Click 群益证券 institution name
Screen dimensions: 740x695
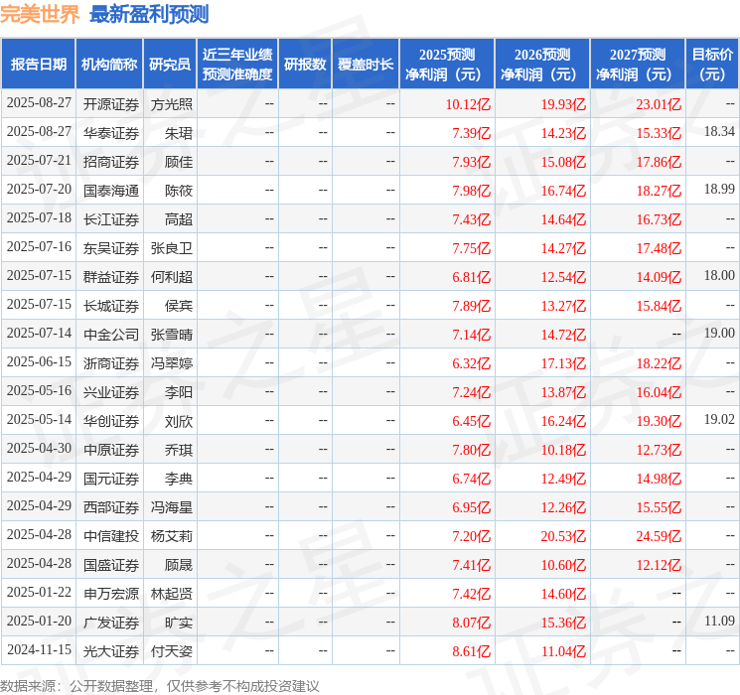coord(111,277)
